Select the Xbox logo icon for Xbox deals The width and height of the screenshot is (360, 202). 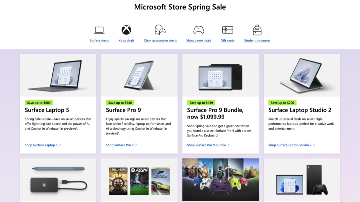tap(126, 30)
